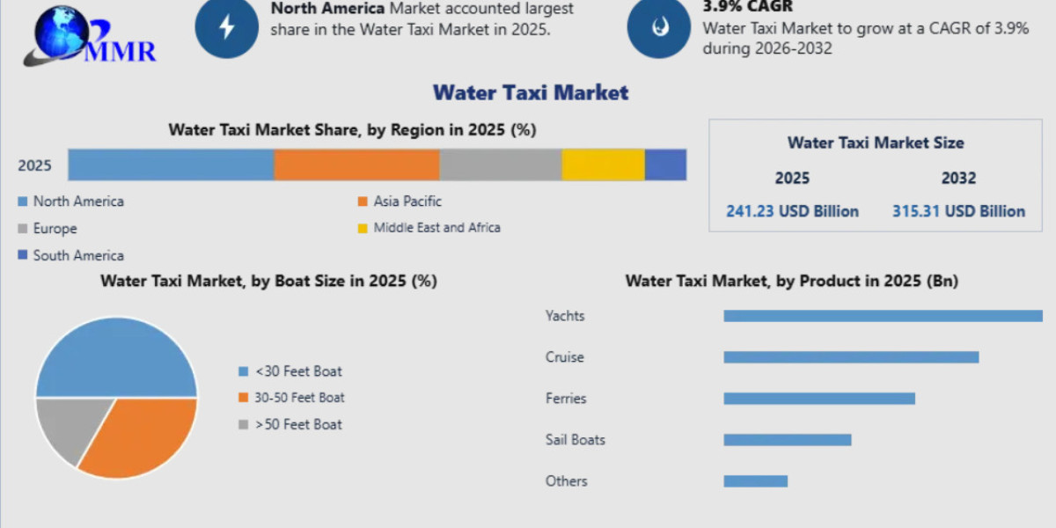
Task: Click the orange Asia Pacific bar segment
Action: 356,165
